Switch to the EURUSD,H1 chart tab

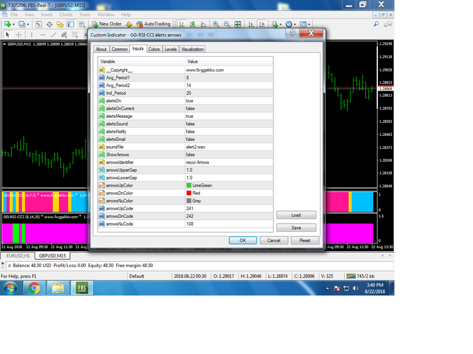(x=18, y=256)
